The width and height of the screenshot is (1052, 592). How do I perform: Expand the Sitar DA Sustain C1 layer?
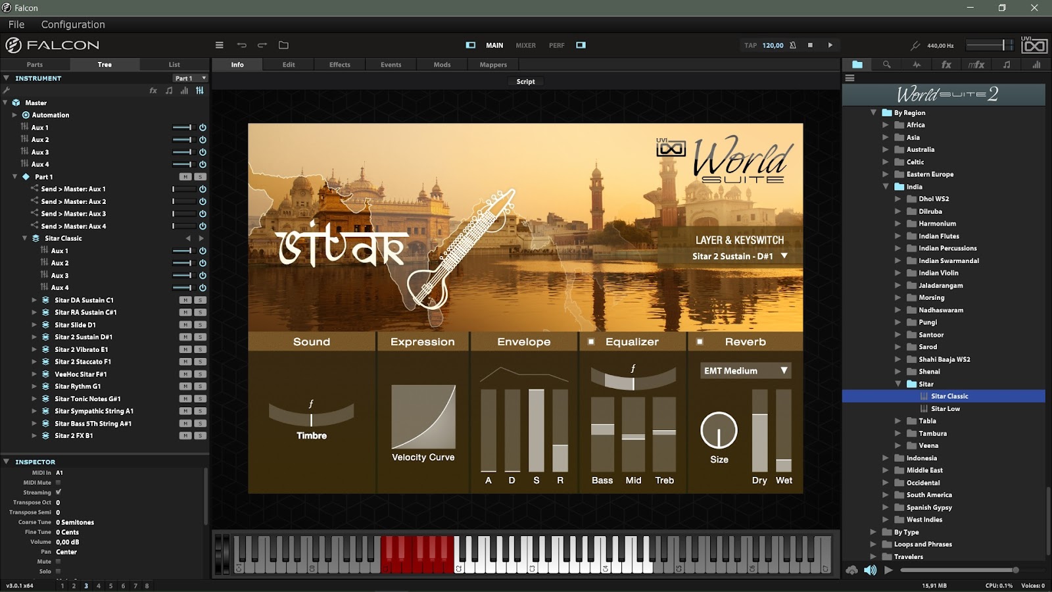coord(34,300)
